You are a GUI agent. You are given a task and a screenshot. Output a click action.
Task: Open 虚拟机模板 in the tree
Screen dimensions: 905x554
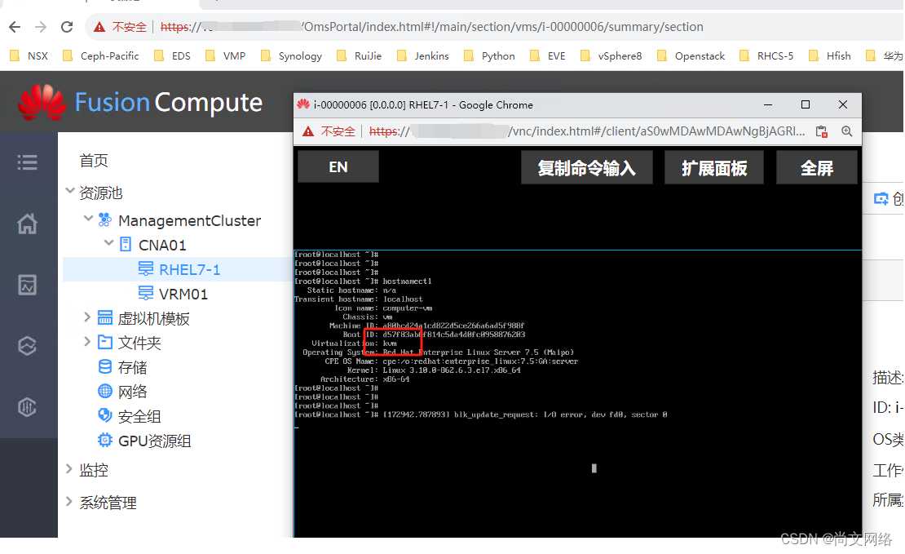click(153, 319)
